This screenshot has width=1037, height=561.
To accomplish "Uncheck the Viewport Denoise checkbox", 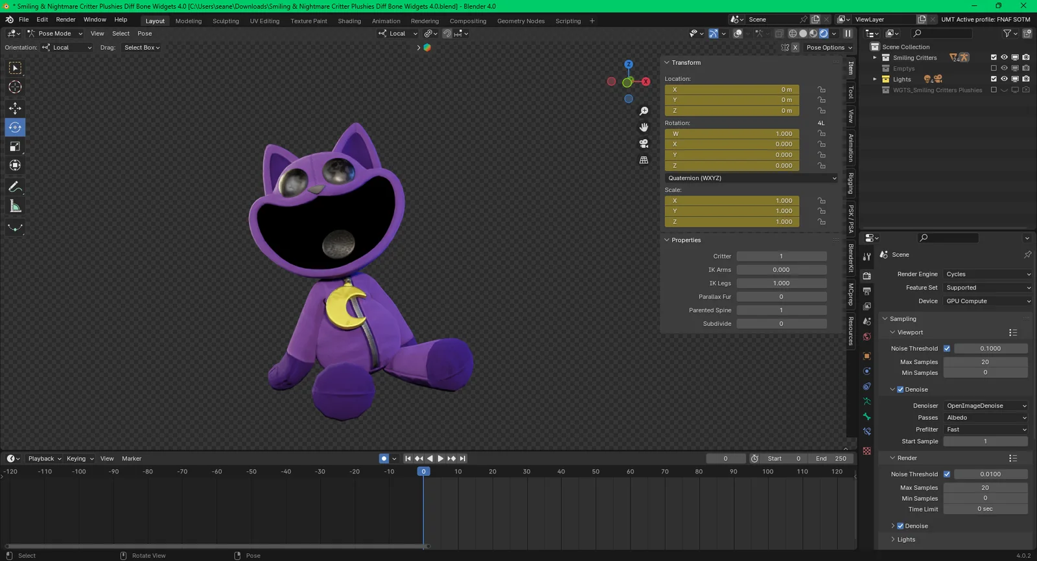I will 900,389.
